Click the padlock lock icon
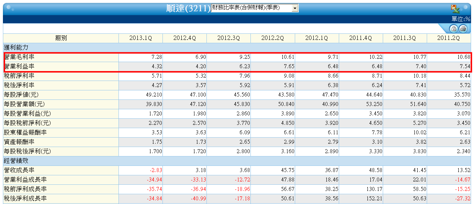474x204 pixels. [453, 29]
